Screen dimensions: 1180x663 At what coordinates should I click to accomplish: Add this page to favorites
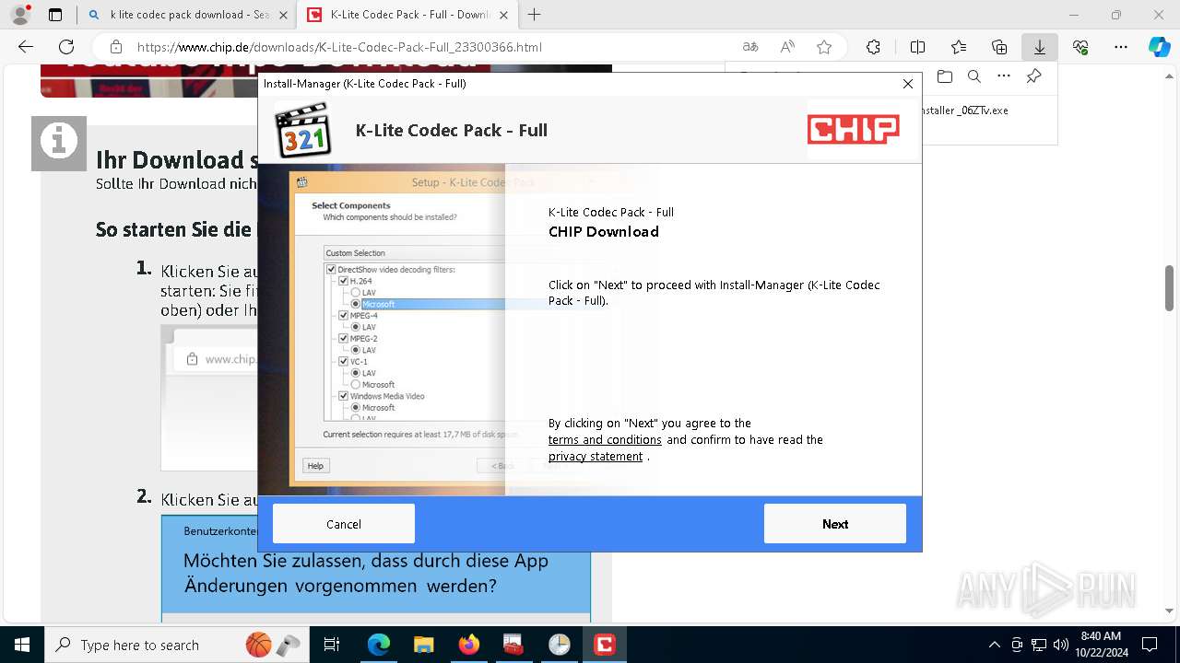tap(824, 47)
